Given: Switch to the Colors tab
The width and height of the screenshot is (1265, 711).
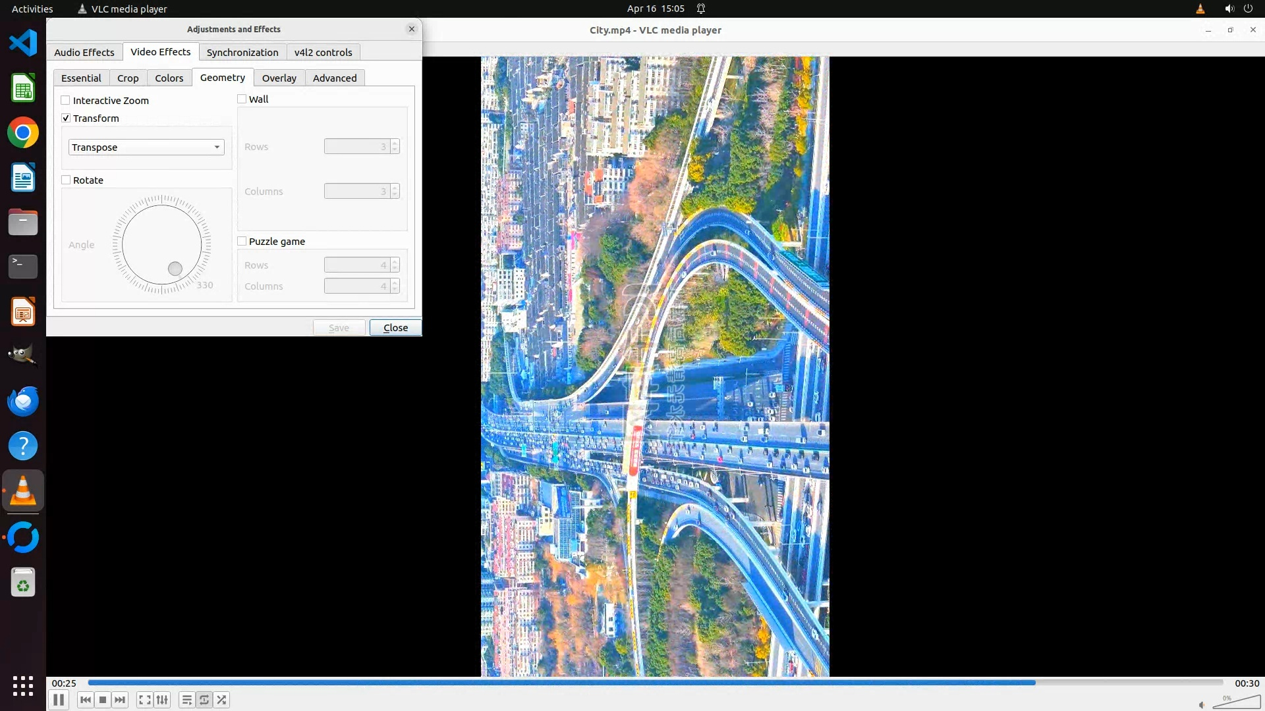Looking at the screenshot, I should coord(169,78).
